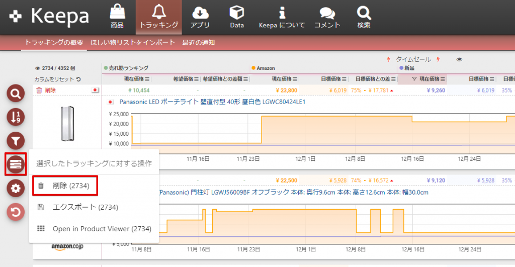Open the filter funnel sidebar icon
515x267 pixels.
pyautogui.click(x=16, y=141)
